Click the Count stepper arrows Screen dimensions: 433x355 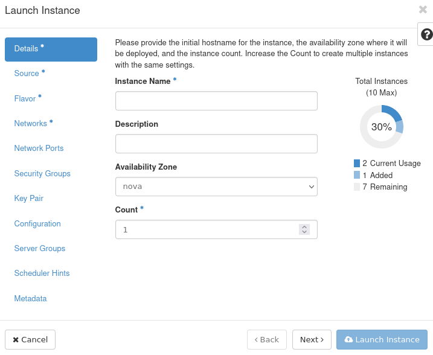[304, 229]
